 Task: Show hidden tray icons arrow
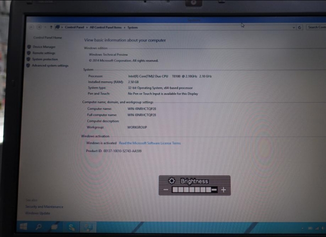(302, 228)
